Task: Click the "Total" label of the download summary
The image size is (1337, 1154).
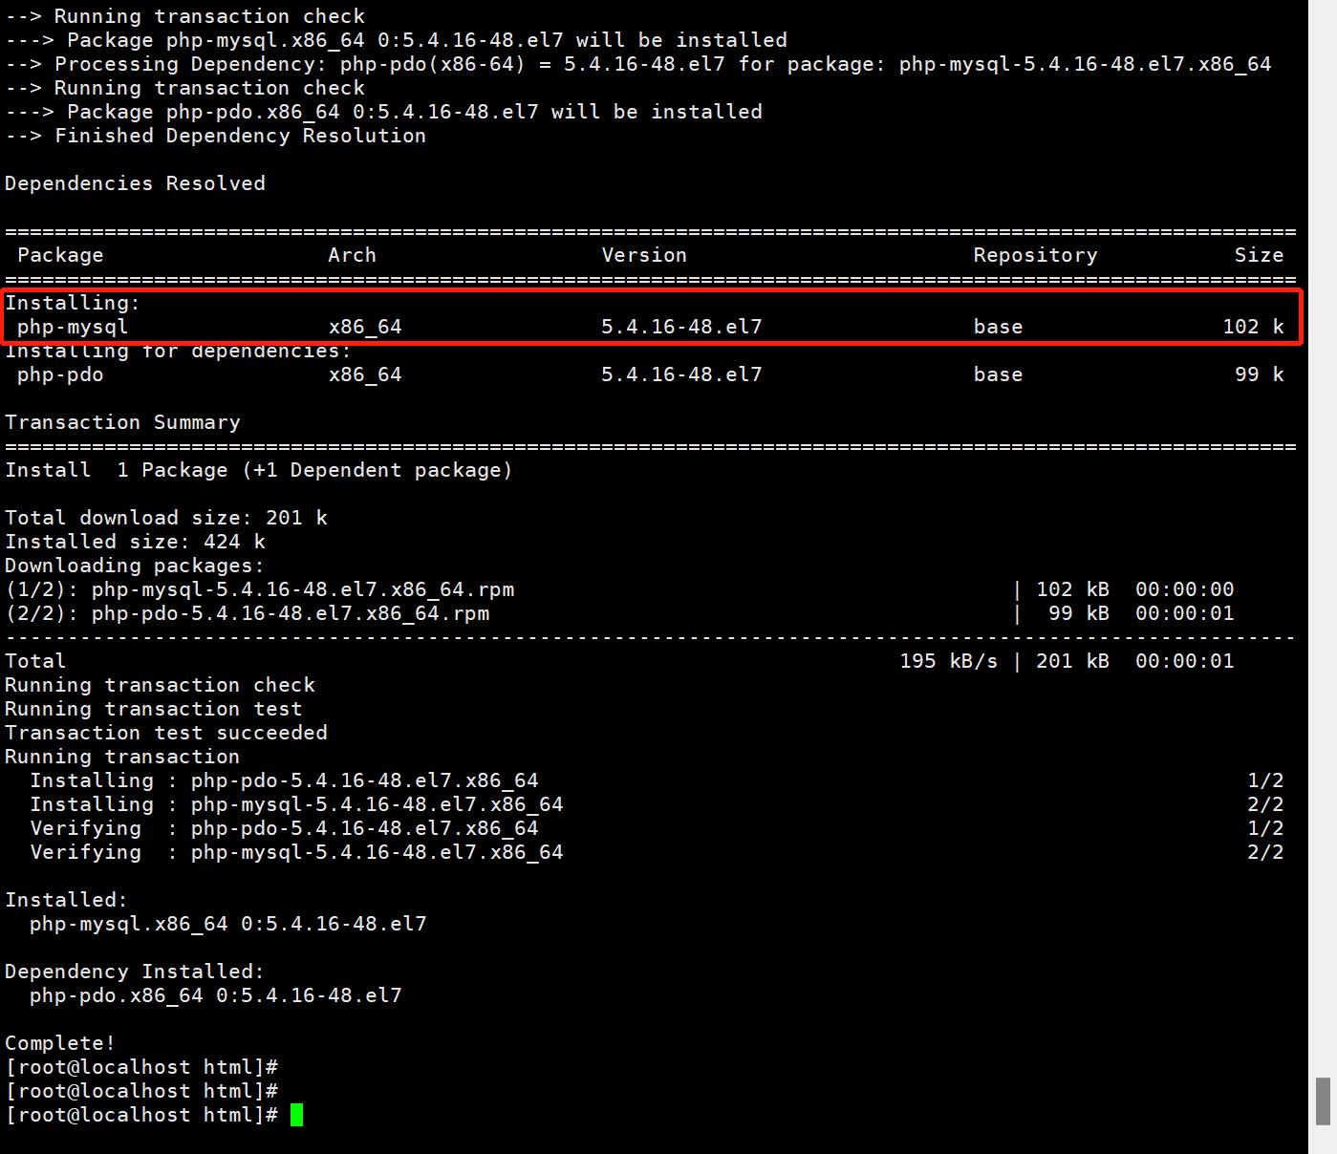Action: [35, 661]
